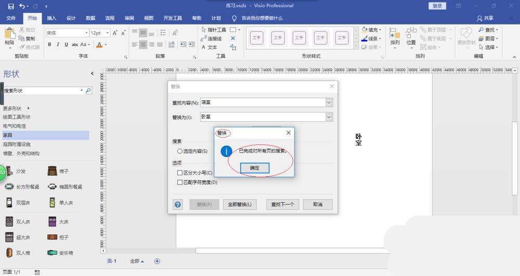
Task: Switch to the View ribbon tab
Action: click(x=149, y=18)
